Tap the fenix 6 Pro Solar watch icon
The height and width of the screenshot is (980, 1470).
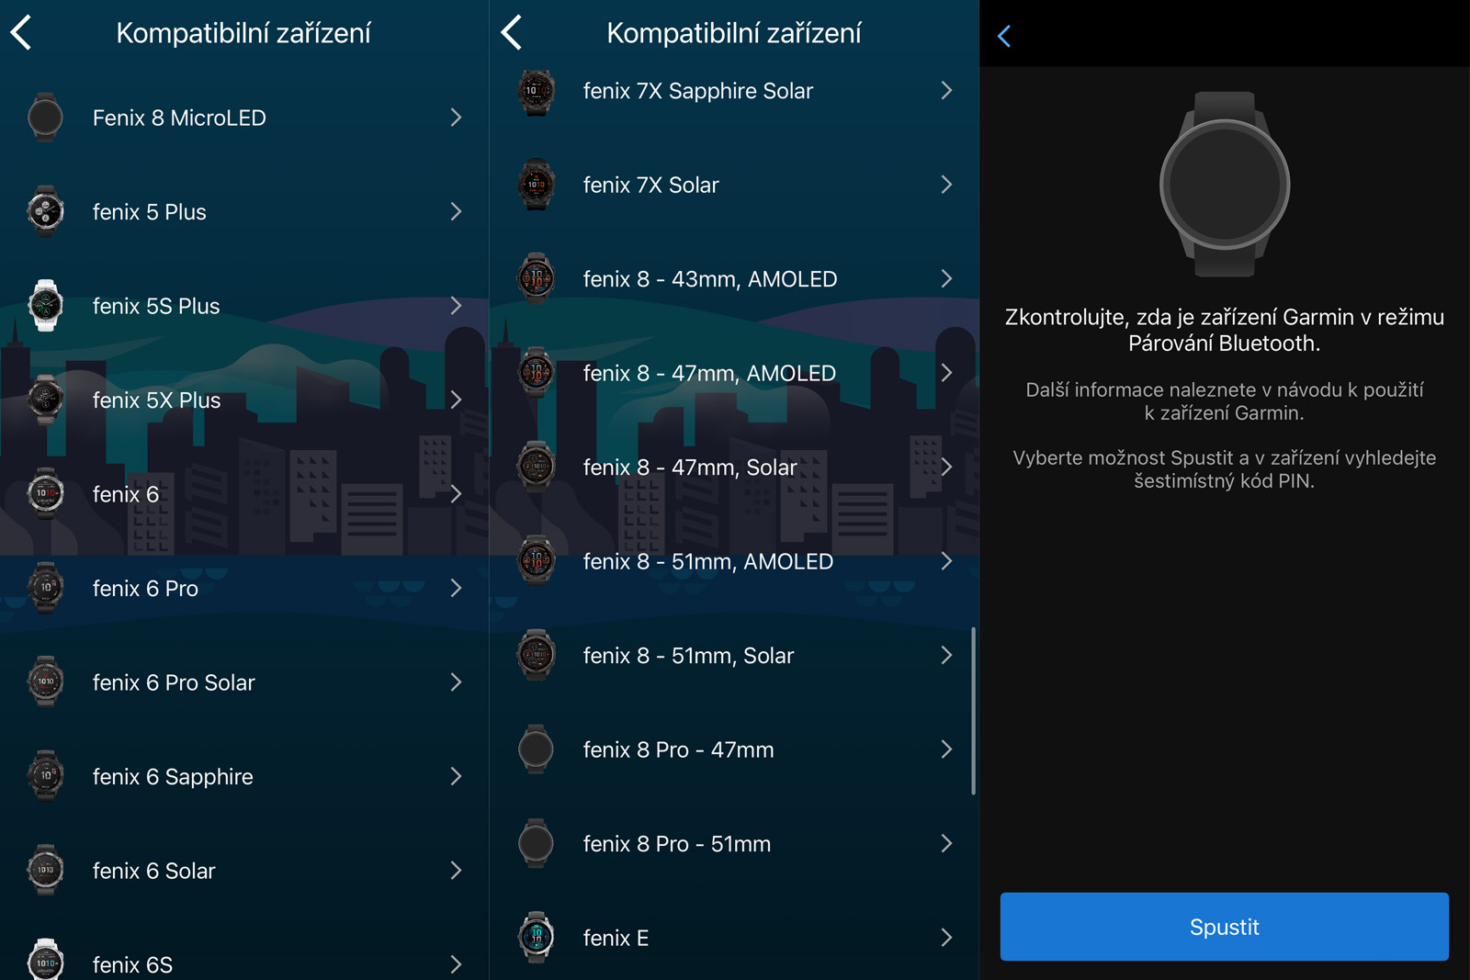pos(45,682)
